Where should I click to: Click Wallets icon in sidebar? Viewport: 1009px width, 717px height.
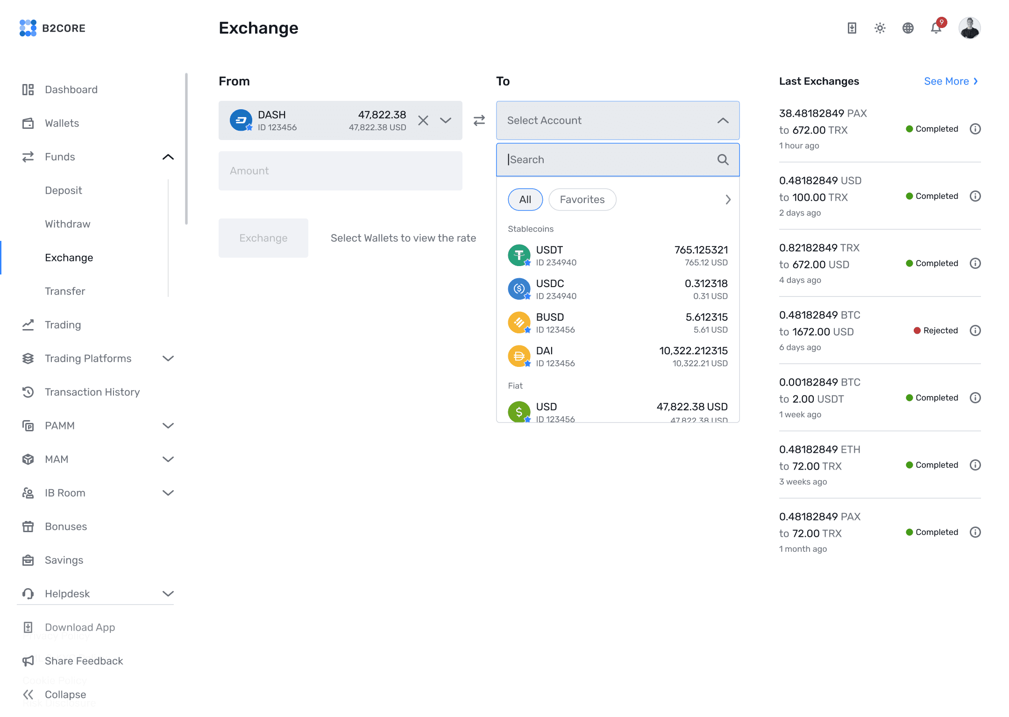pyautogui.click(x=28, y=123)
